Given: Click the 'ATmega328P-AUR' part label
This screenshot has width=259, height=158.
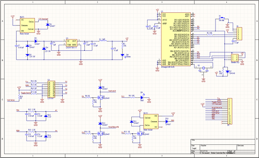Looking at the screenshot, I should click(x=168, y=67).
